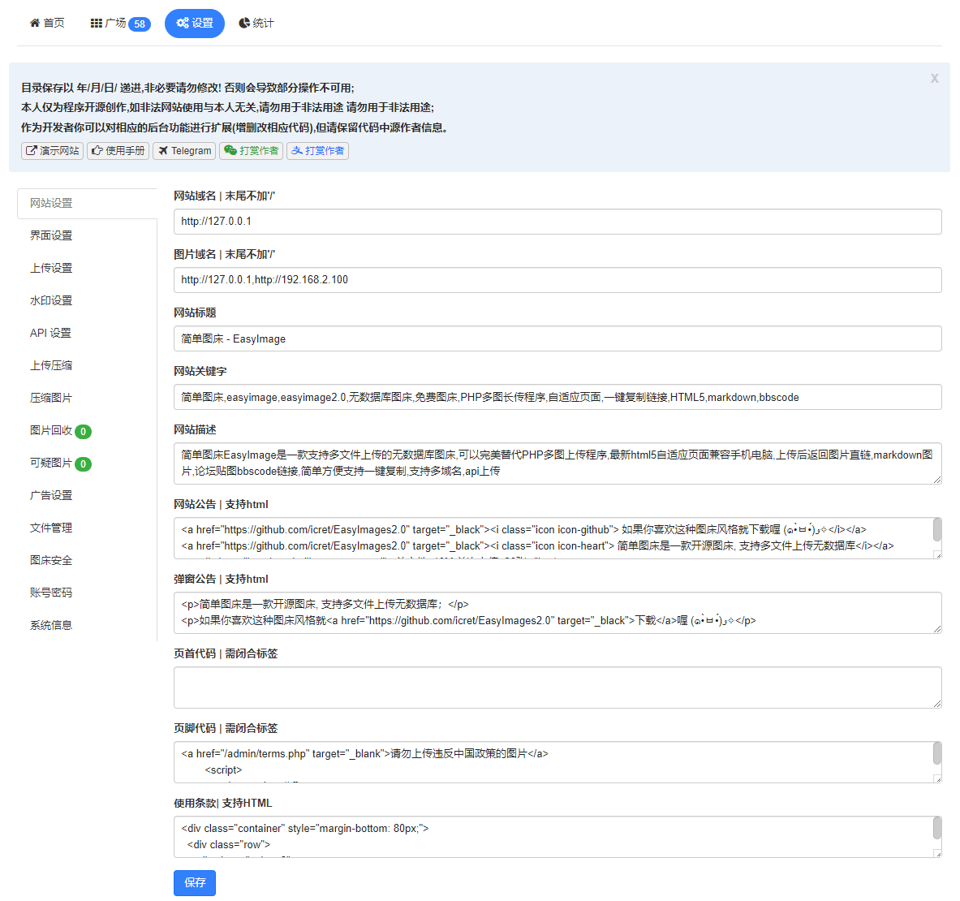Open the 使用手册 manual link
The height and width of the screenshot is (901, 960).
click(118, 151)
